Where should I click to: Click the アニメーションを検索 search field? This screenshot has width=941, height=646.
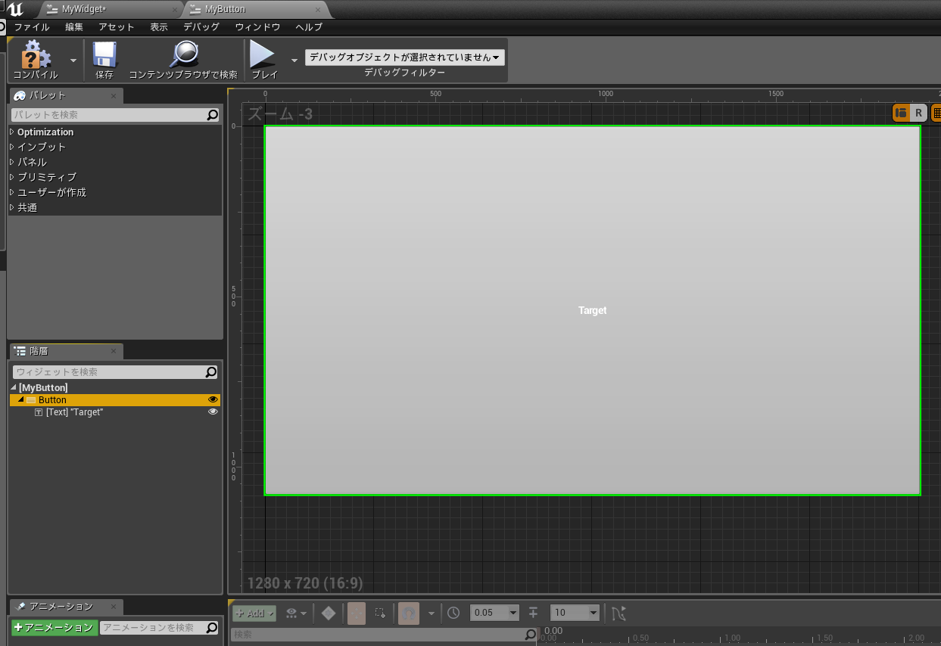point(160,628)
